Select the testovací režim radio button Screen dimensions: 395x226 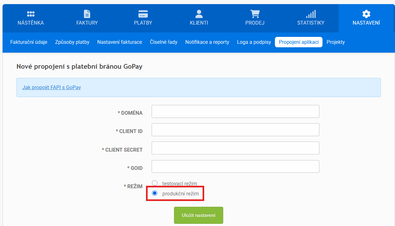point(154,183)
